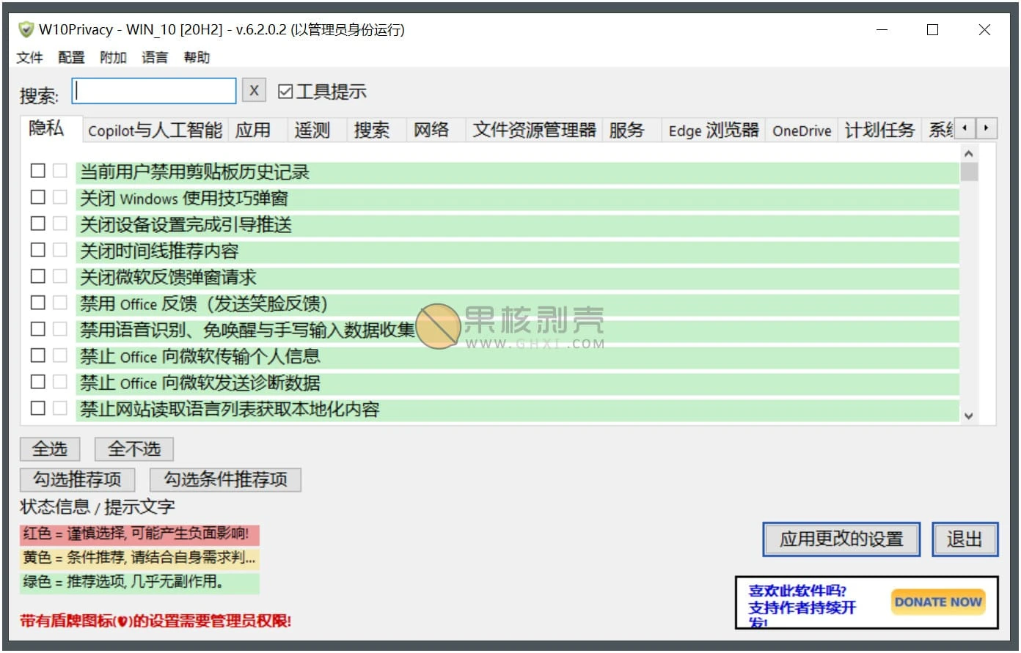Click the W10Privacy shield icon in title bar
The width and height of the screenshot is (1021, 653).
[26, 30]
